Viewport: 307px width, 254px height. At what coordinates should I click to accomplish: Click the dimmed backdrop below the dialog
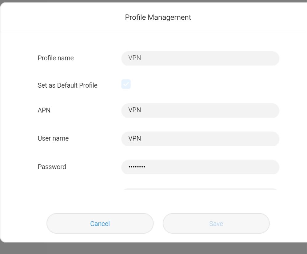click(x=154, y=248)
